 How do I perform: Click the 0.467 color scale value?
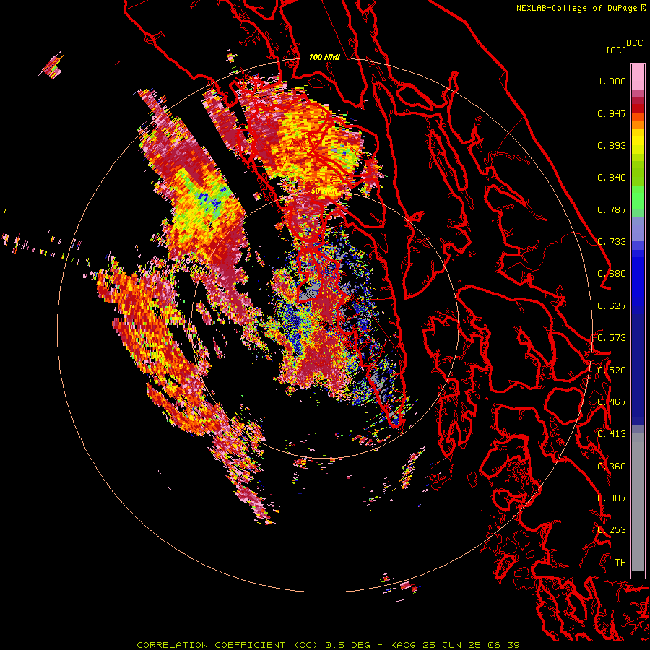click(612, 402)
